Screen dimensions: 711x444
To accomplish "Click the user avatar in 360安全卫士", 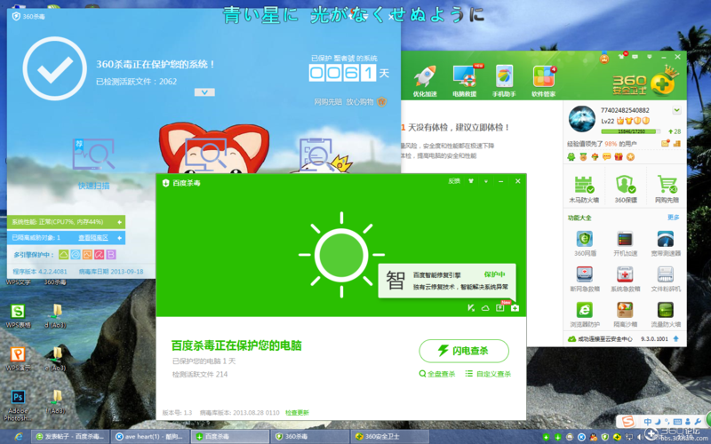I will pyautogui.click(x=582, y=119).
